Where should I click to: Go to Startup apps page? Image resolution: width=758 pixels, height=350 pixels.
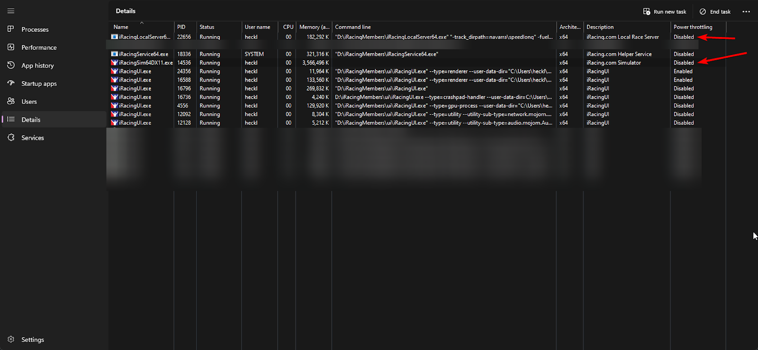(54, 83)
